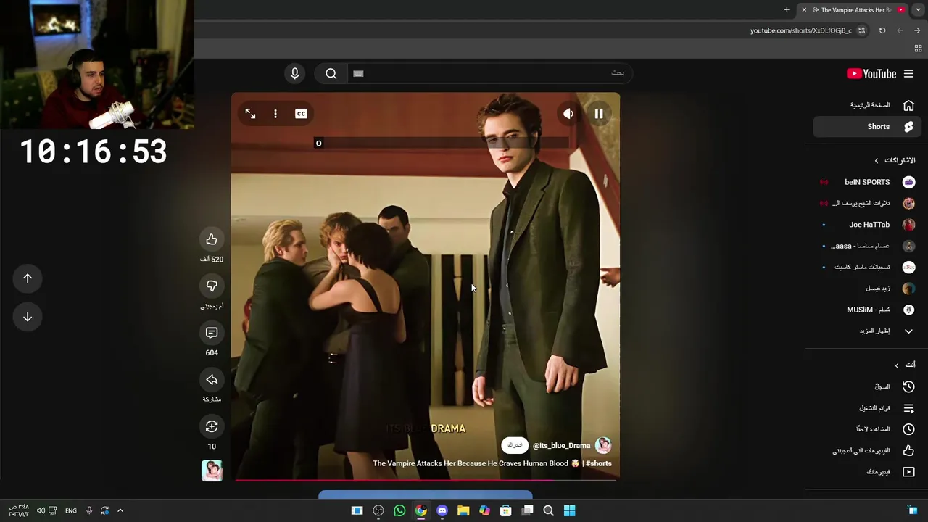
Task: Expand the Subscriptions section chevron
Action: (876, 160)
